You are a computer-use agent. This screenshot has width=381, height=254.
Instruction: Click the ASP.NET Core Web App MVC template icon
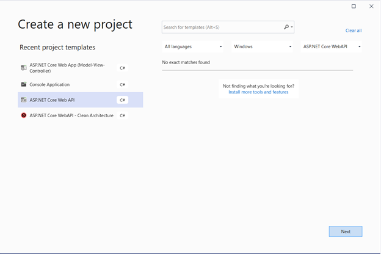click(24, 68)
